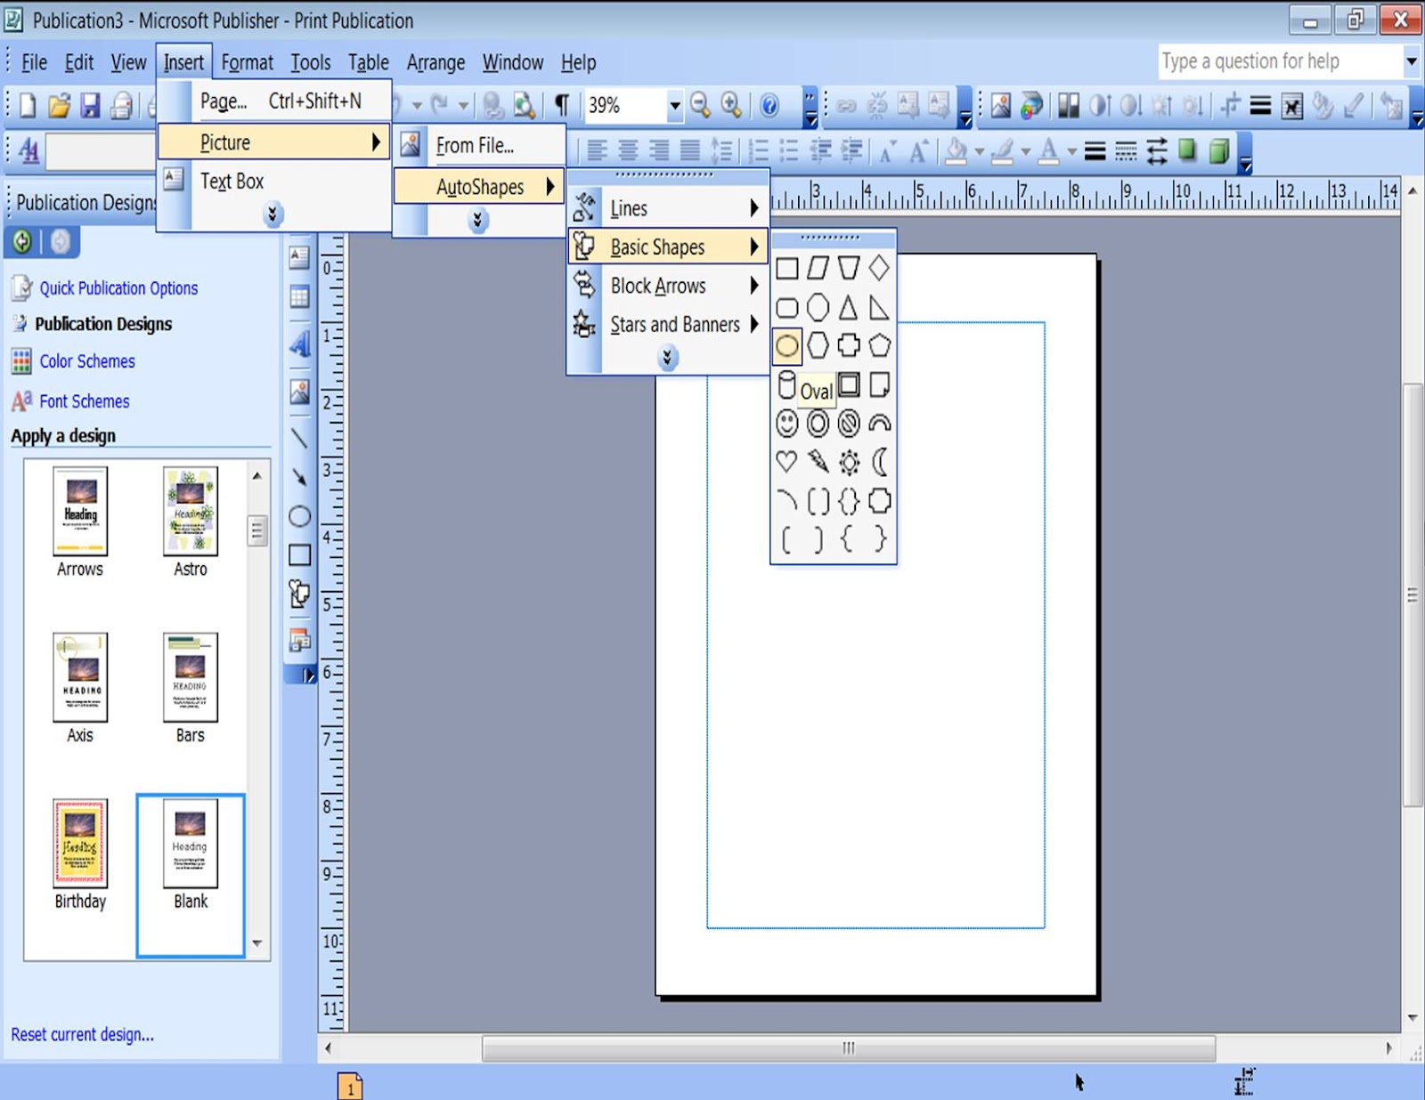The height and width of the screenshot is (1100, 1425).
Task: Choose the Rectangle basic shape
Action: click(787, 268)
